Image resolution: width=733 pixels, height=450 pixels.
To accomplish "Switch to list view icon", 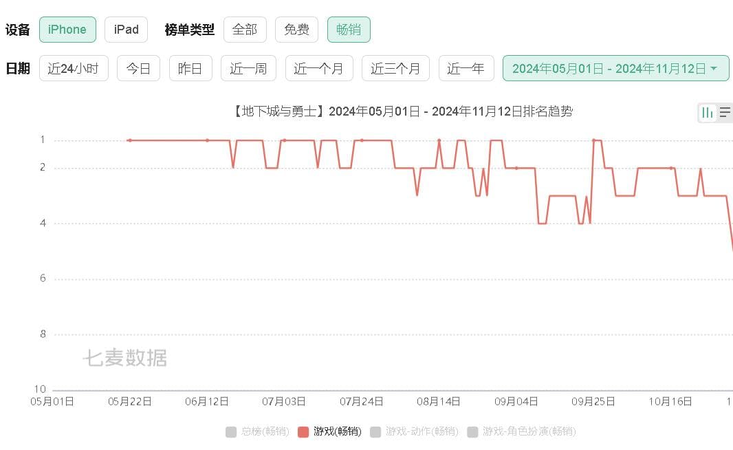I will 725,113.
